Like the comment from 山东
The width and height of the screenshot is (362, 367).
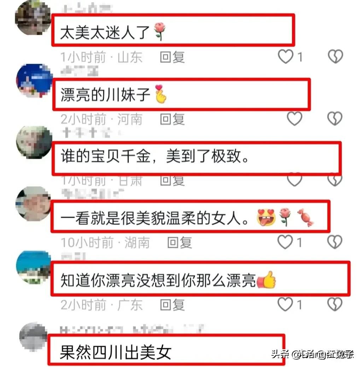[286, 56]
